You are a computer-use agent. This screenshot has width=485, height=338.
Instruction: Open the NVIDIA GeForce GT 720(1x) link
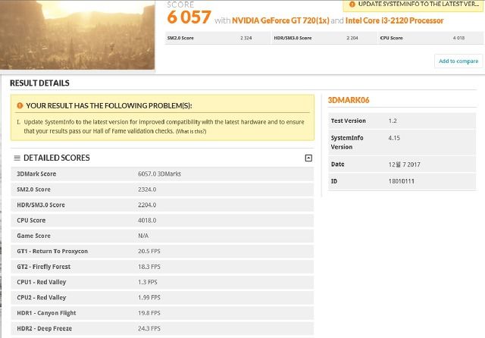click(x=280, y=20)
